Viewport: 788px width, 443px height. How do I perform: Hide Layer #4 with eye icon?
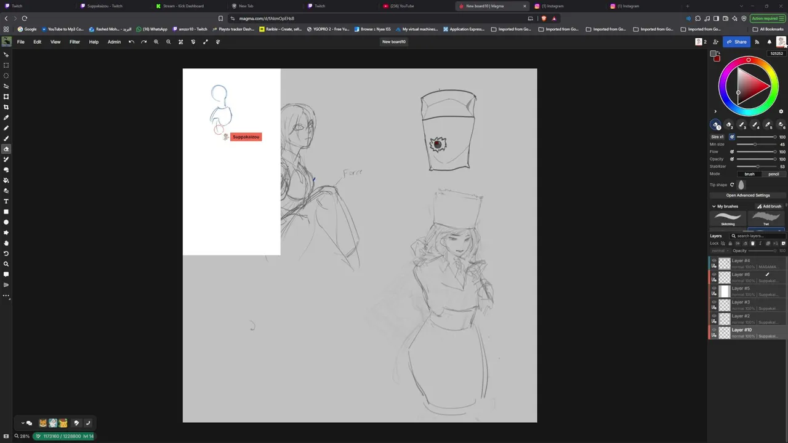(714, 261)
